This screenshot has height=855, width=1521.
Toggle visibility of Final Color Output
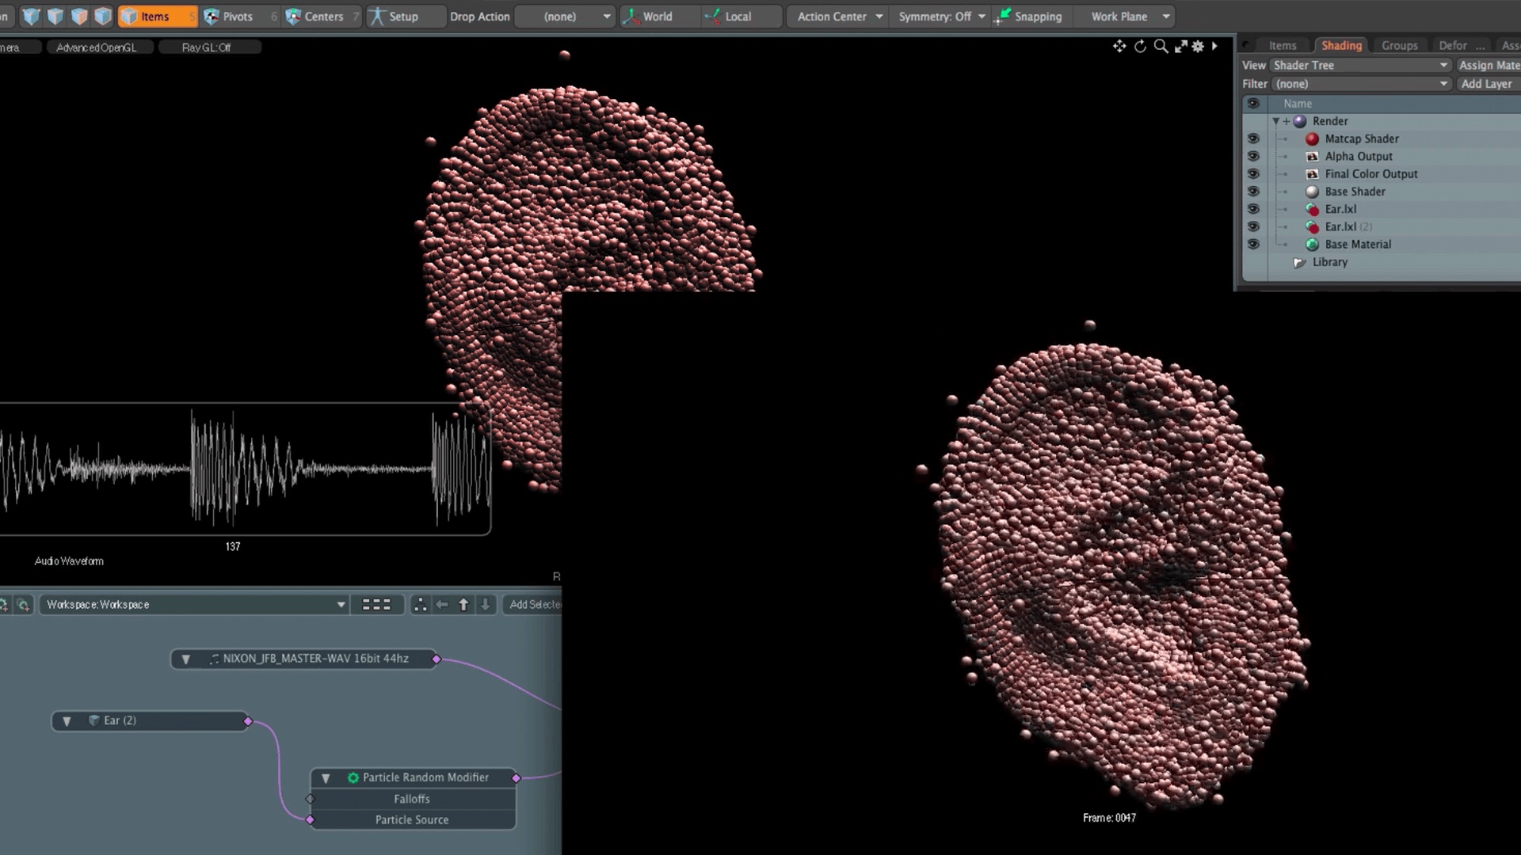pos(1253,174)
